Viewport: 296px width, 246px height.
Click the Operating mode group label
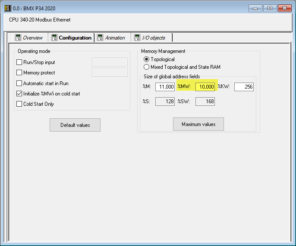click(34, 51)
